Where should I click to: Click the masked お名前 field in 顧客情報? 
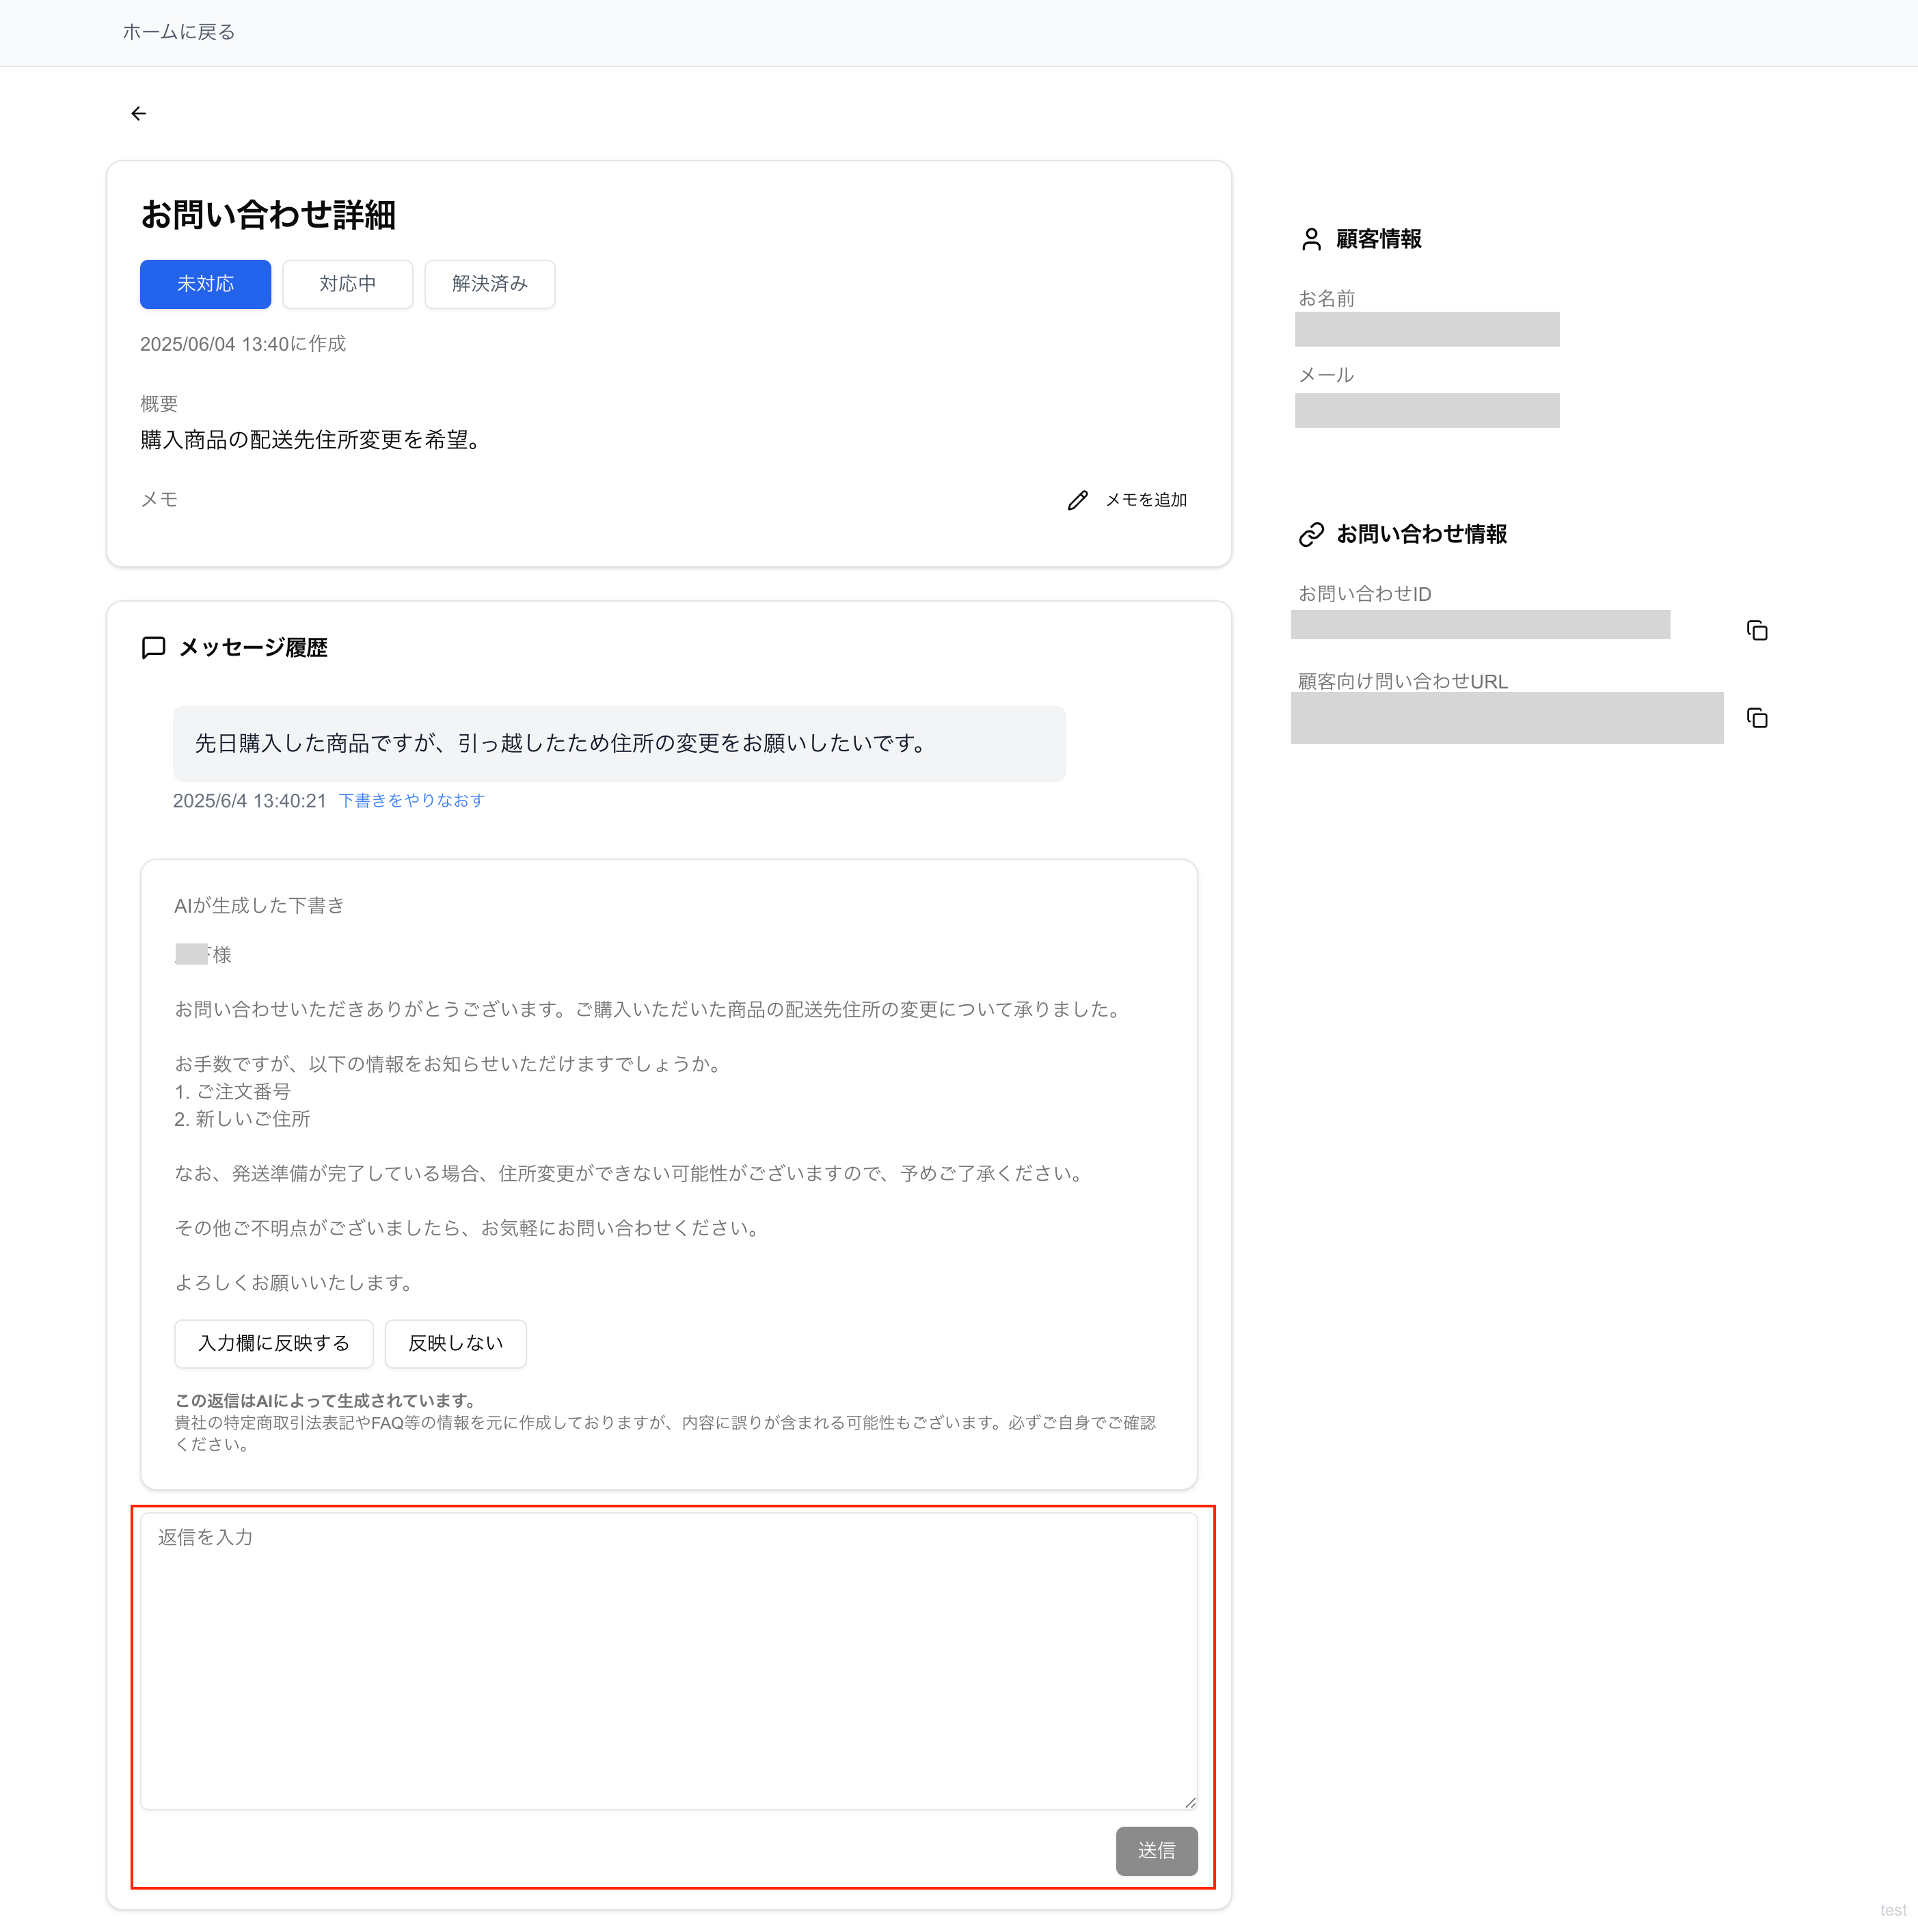[x=1427, y=329]
